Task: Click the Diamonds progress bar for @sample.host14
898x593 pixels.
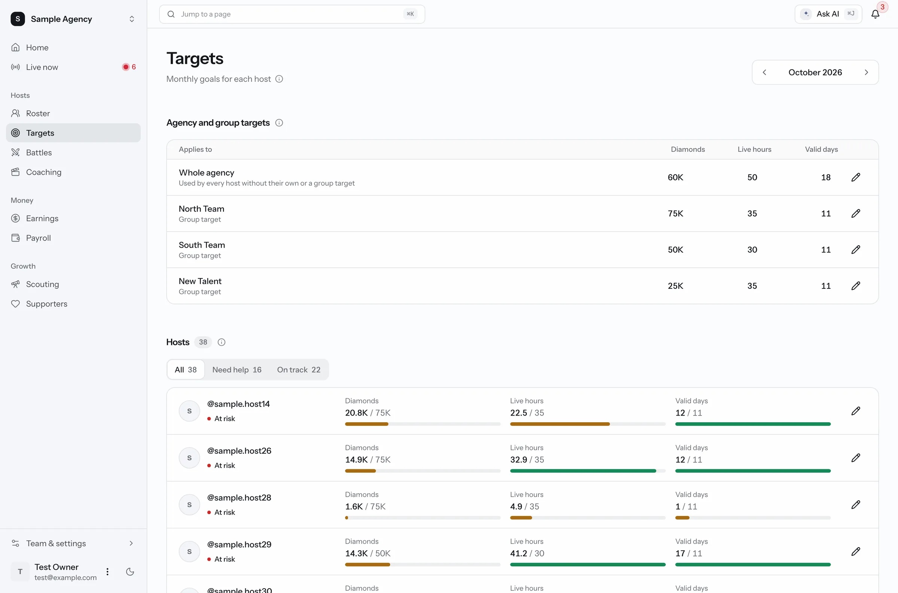Action: 422,424
